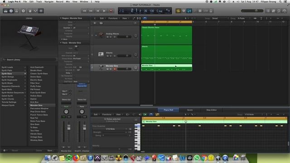
Task: Toggle the Metronome click button
Action: 211,11
